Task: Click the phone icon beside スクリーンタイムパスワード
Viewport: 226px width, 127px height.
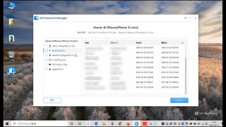Action: click(x=50, y=46)
